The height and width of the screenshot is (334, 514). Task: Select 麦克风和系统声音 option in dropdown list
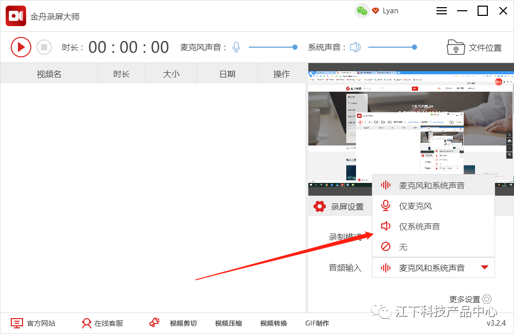(433, 185)
